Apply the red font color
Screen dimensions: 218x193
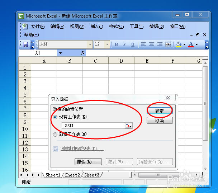191,44
